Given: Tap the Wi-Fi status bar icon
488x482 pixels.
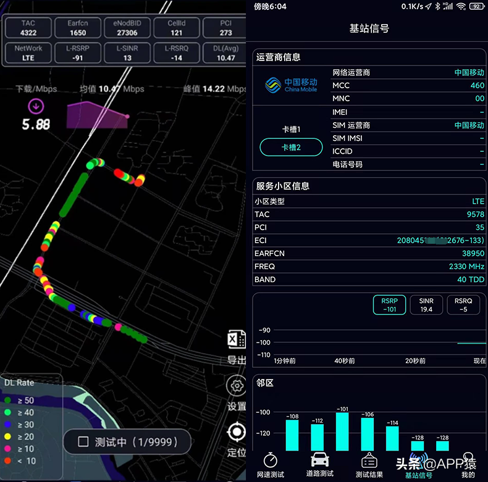Looking at the screenshot, I should click(x=461, y=6).
